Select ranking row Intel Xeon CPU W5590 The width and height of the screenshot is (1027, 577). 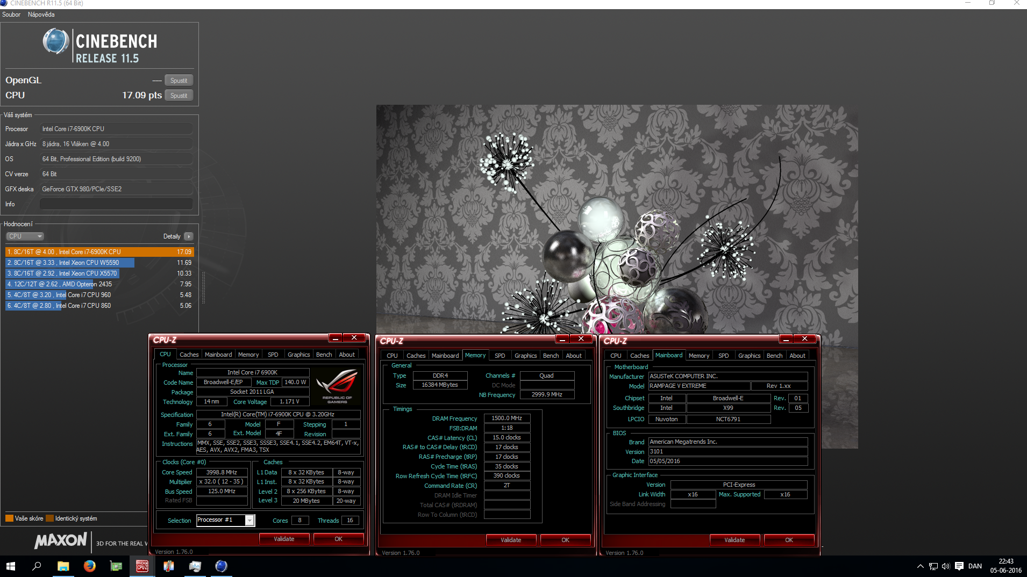point(99,263)
